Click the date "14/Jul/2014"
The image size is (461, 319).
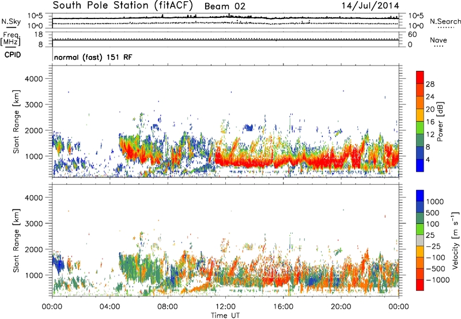pos(370,6)
